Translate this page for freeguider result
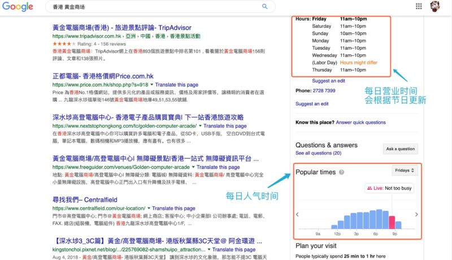This screenshot has height=260, width=452. point(218,167)
